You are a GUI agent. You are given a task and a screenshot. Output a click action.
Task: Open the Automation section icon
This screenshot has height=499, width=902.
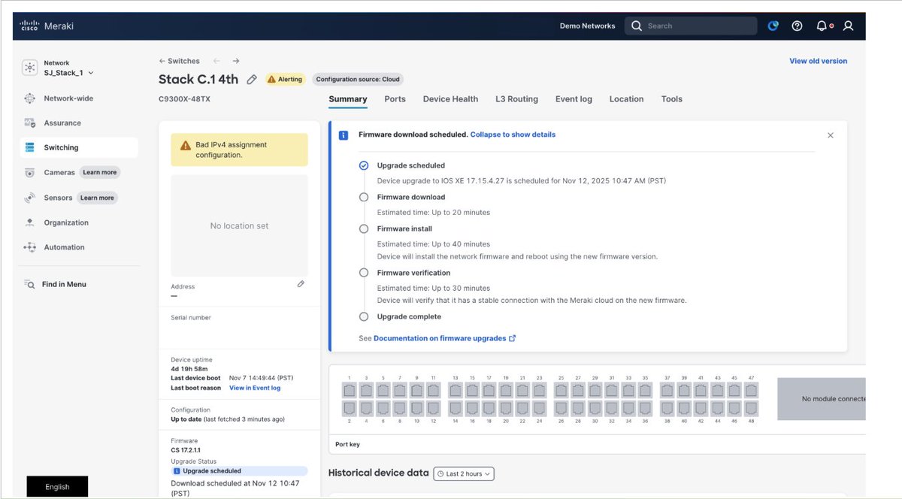click(x=29, y=246)
